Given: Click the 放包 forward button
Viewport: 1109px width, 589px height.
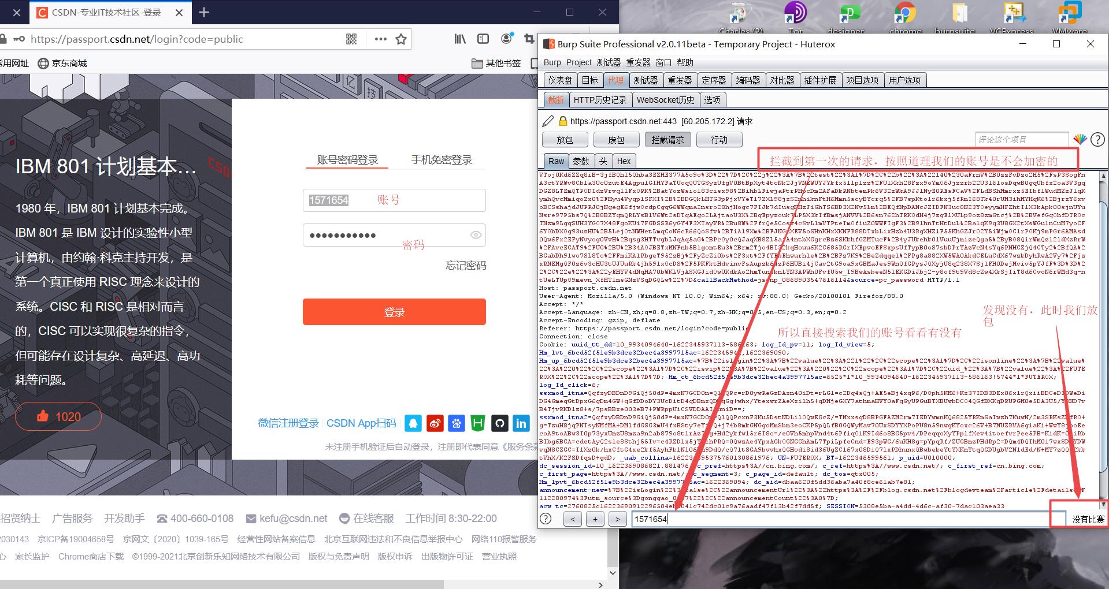Looking at the screenshot, I should pos(565,140).
